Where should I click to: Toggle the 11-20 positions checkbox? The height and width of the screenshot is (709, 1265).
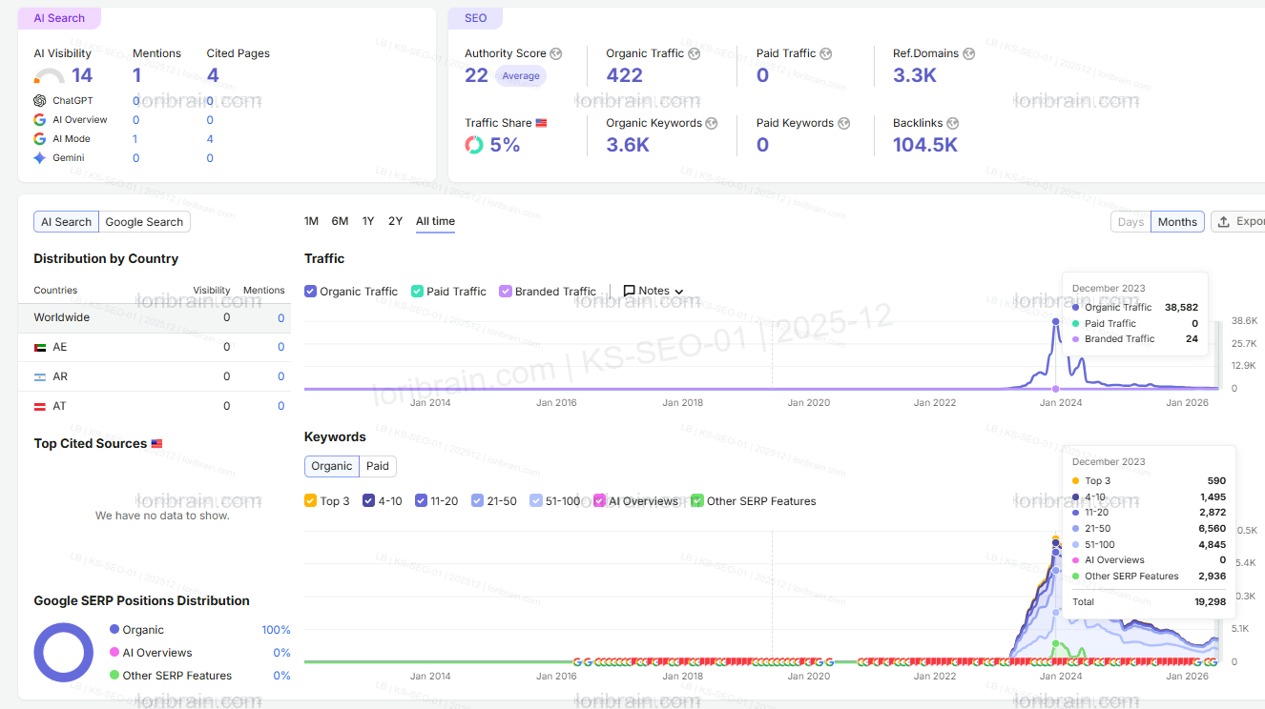coord(421,501)
